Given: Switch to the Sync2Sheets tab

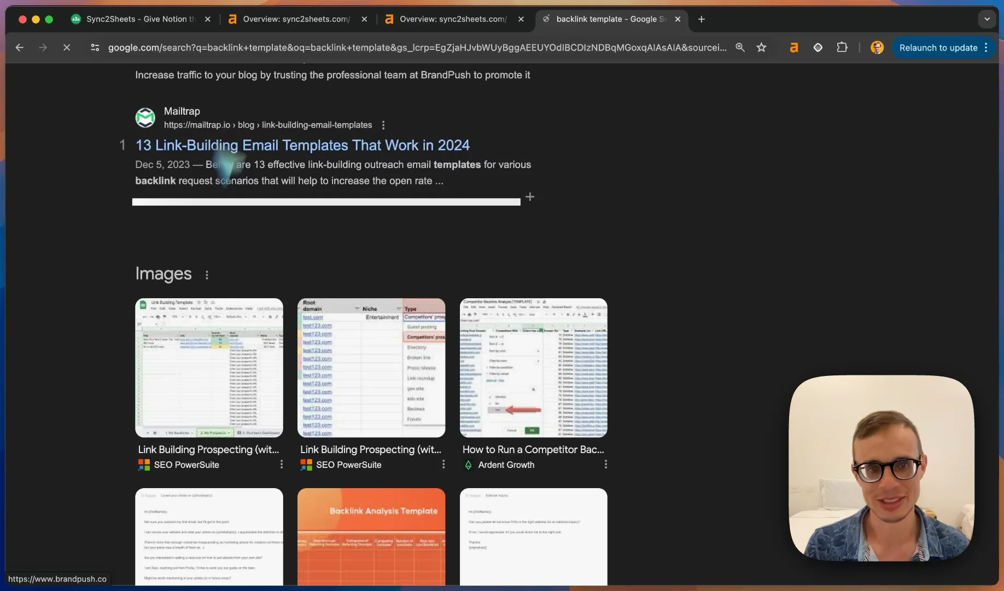Looking at the screenshot, I should [x=141, y=19].
